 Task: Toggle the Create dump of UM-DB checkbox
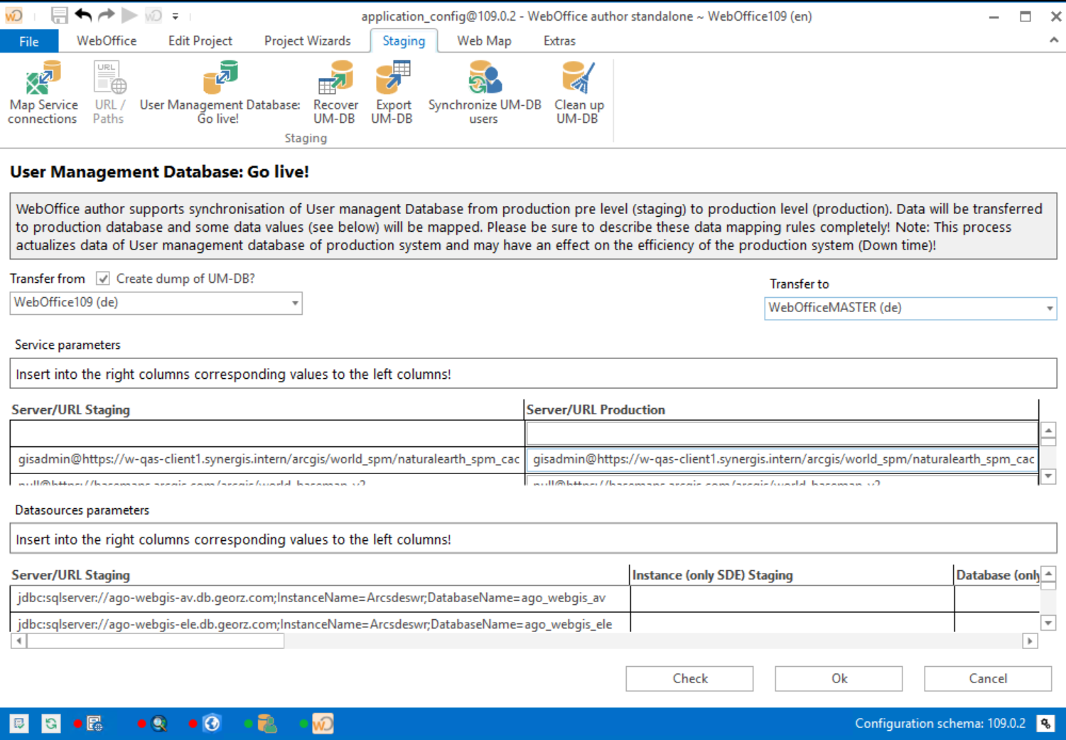102,278
